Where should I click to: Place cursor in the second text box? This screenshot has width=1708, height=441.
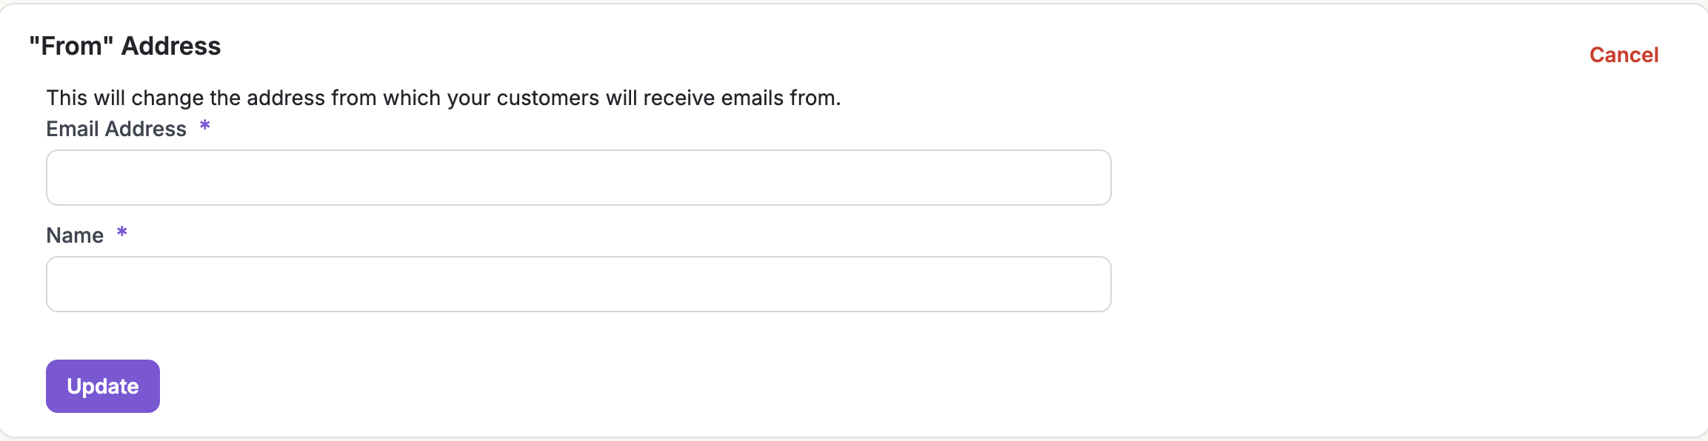coord(578,284)
